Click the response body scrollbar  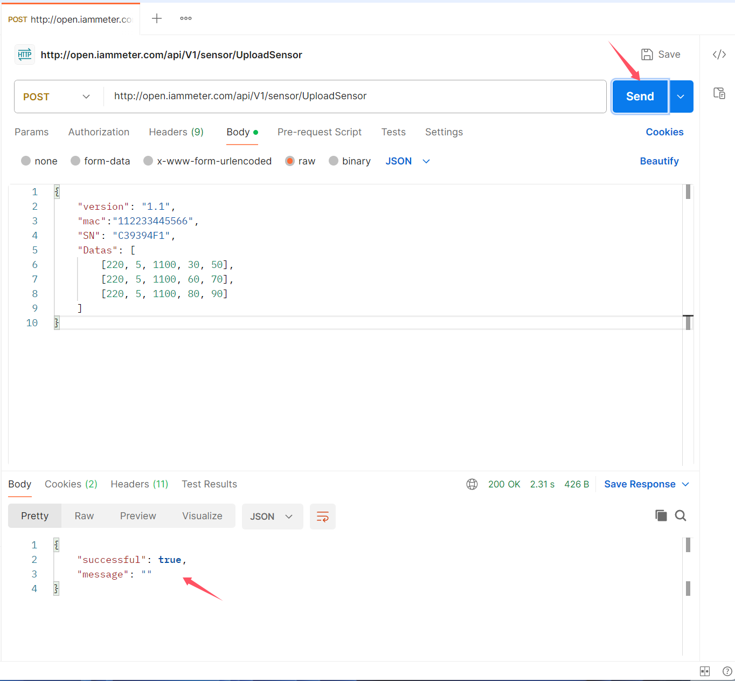click(688, 545)
